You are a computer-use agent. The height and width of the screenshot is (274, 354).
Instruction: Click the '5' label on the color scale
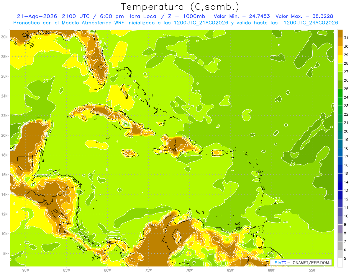coord(345,258)
